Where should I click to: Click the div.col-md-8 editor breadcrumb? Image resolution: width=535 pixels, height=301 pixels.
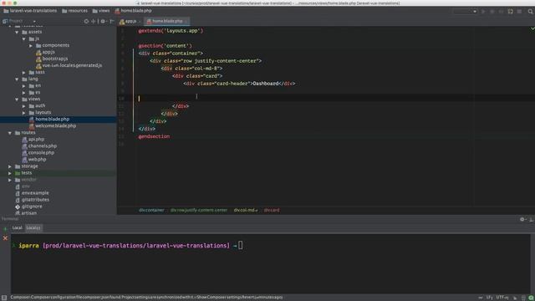pyautogui.click(x=245, y=210)
